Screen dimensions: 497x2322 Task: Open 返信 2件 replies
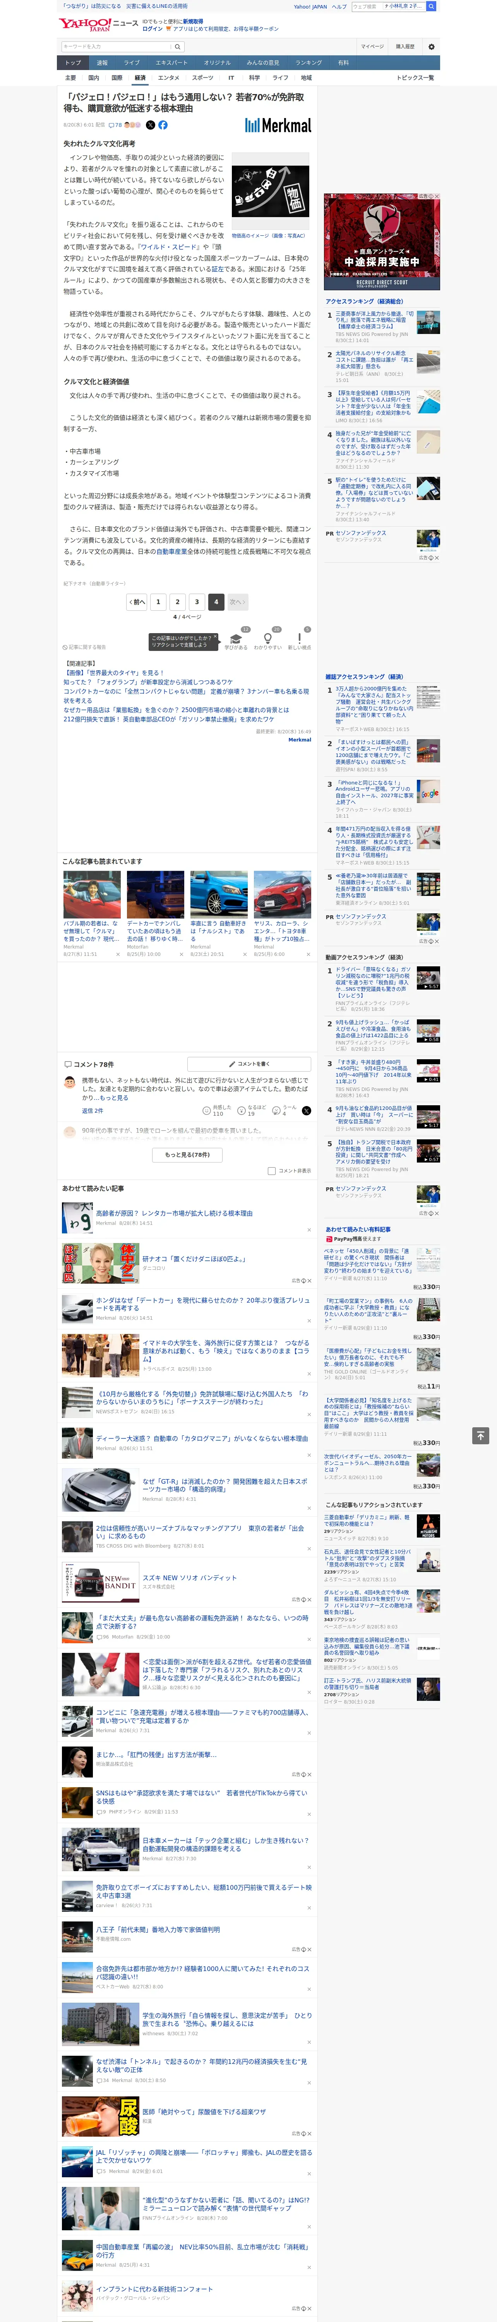(92, 1111)
